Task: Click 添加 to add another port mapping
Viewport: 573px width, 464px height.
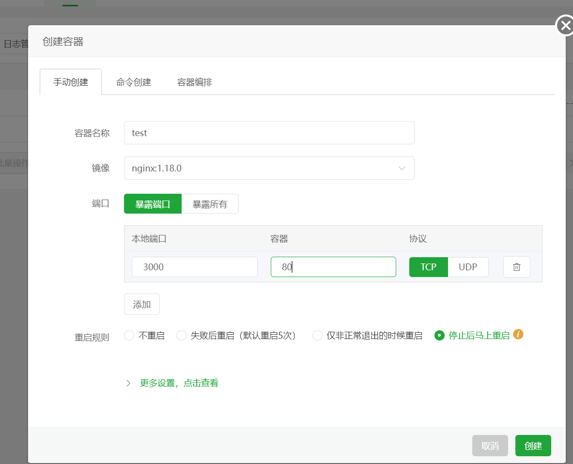Action: click(x=141, y=304)
